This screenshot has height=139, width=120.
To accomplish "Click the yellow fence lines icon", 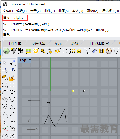I will click(x=101, y=51).
